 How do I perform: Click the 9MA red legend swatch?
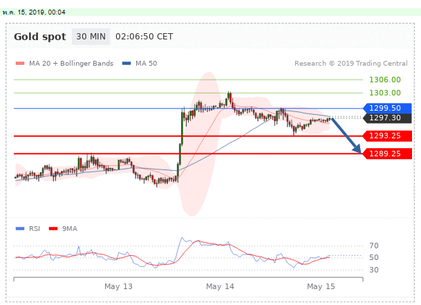click(x=53, y=229)
